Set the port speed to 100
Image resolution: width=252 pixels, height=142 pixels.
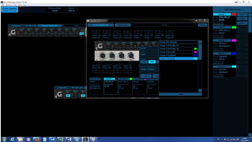pyautogui.click(x=152, y=62)
